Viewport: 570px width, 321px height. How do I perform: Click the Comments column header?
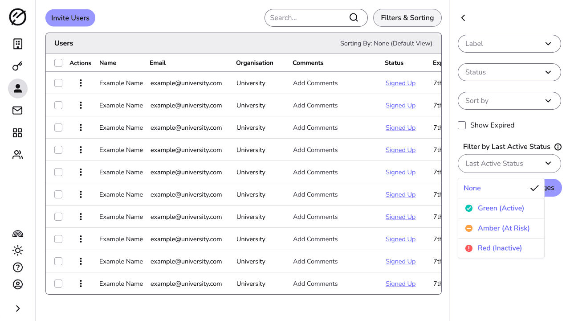point(308,63)
